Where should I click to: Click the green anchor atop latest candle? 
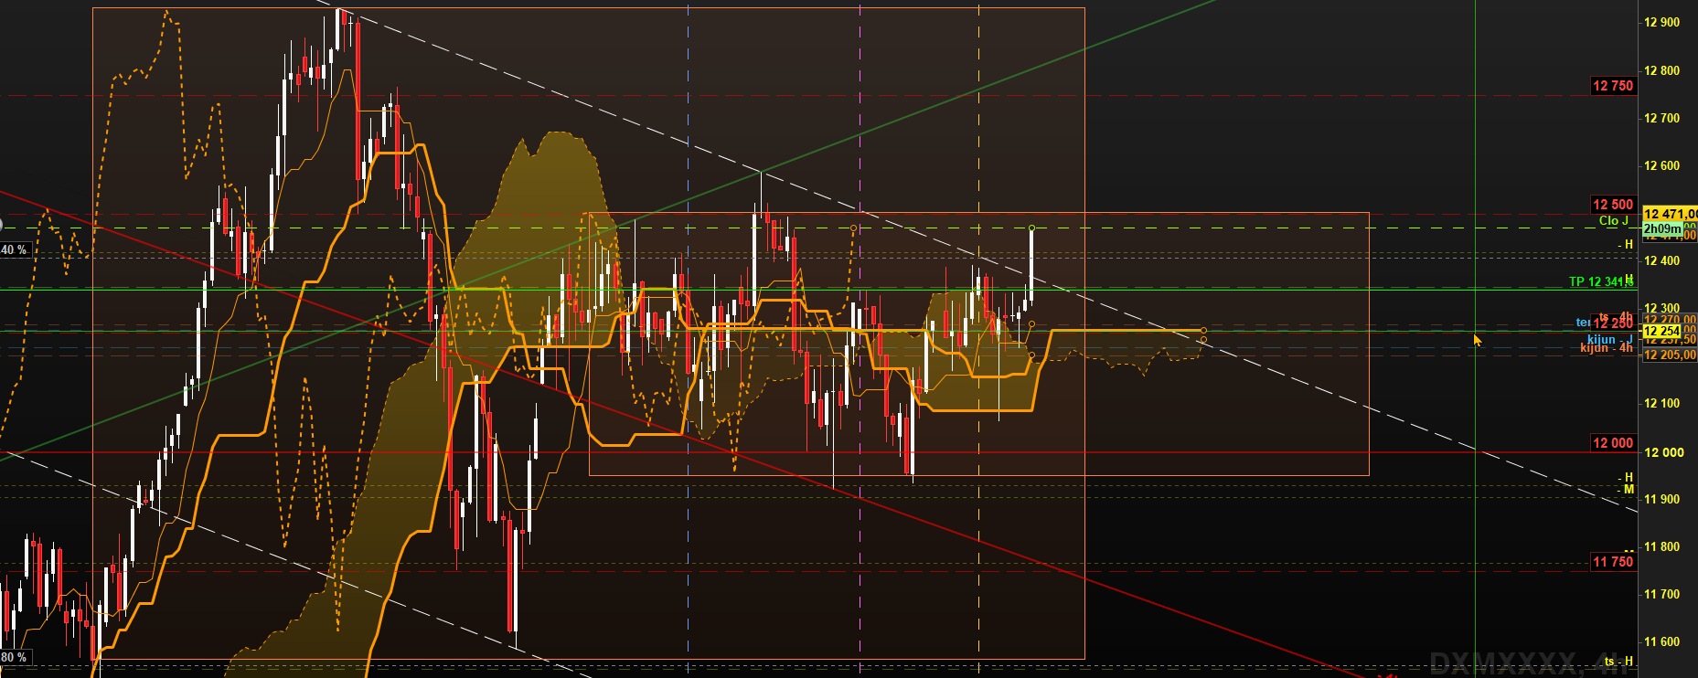point(1031,228)
